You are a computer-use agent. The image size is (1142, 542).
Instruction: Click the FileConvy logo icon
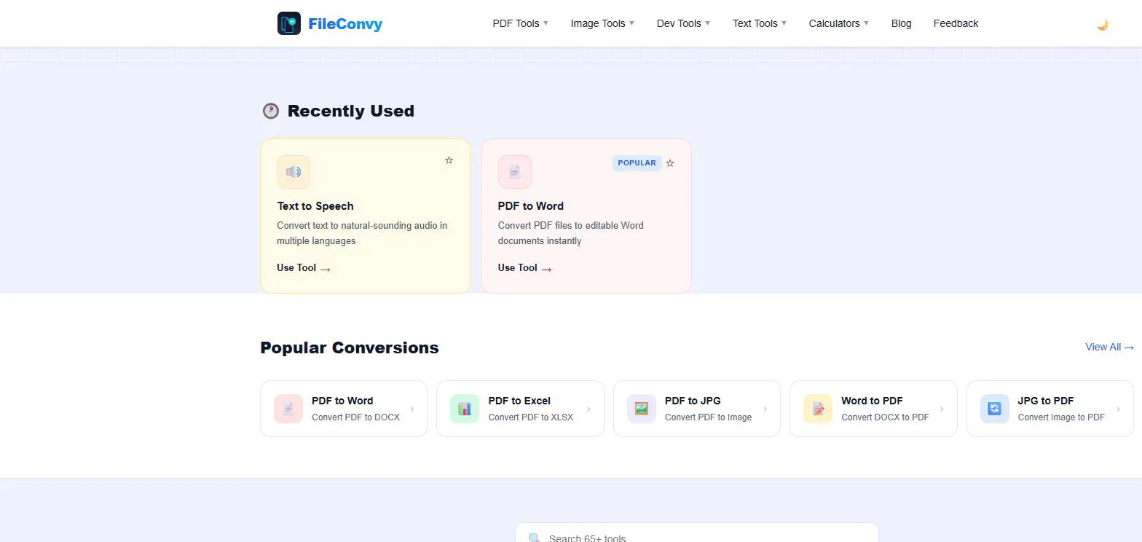coord(289,23)
